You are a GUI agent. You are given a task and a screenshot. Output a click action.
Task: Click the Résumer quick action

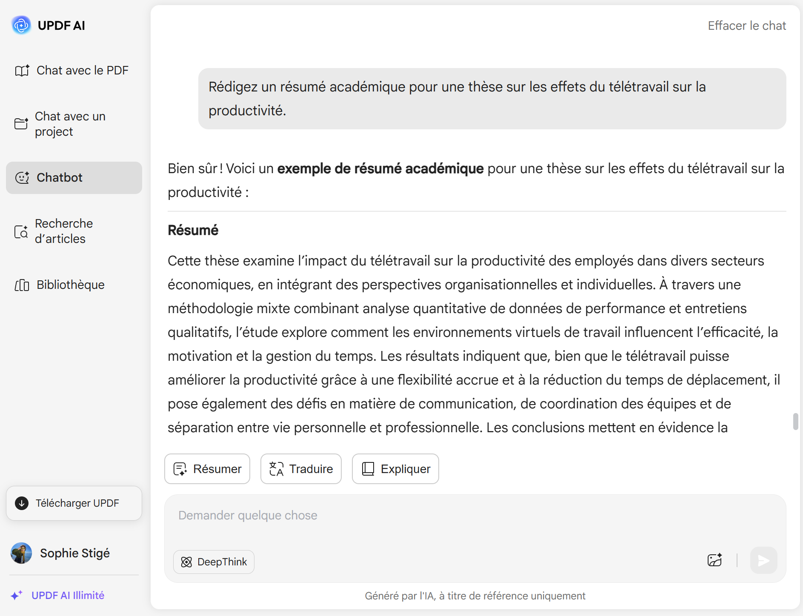pyautogui.click(x=207, y=469)
